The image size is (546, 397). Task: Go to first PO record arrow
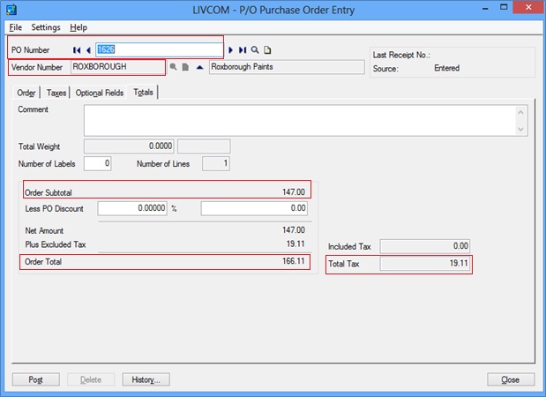coord(77,50)
